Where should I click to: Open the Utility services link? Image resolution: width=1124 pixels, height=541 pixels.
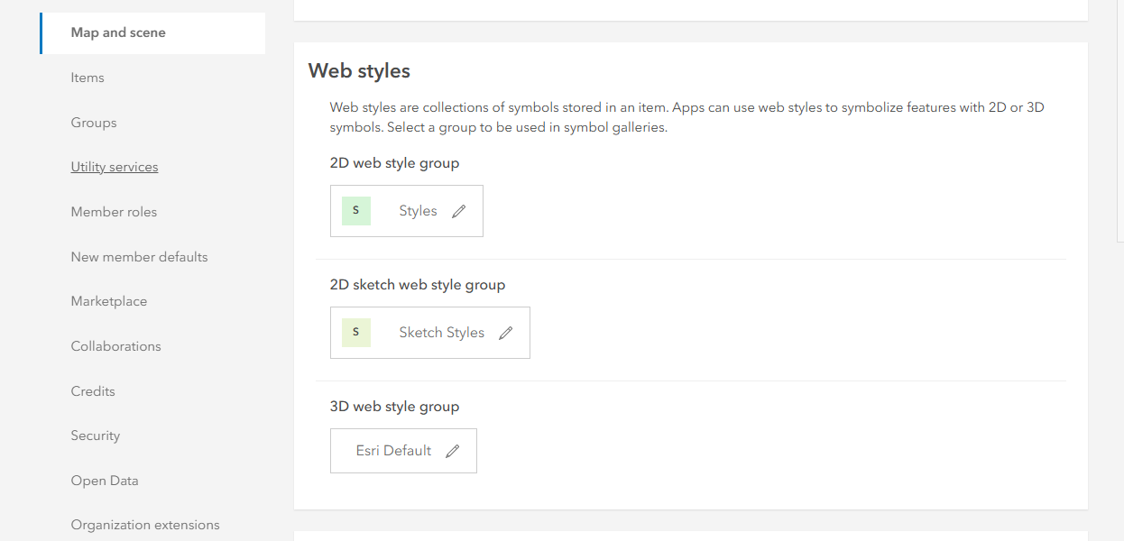[x=115, y=167]
